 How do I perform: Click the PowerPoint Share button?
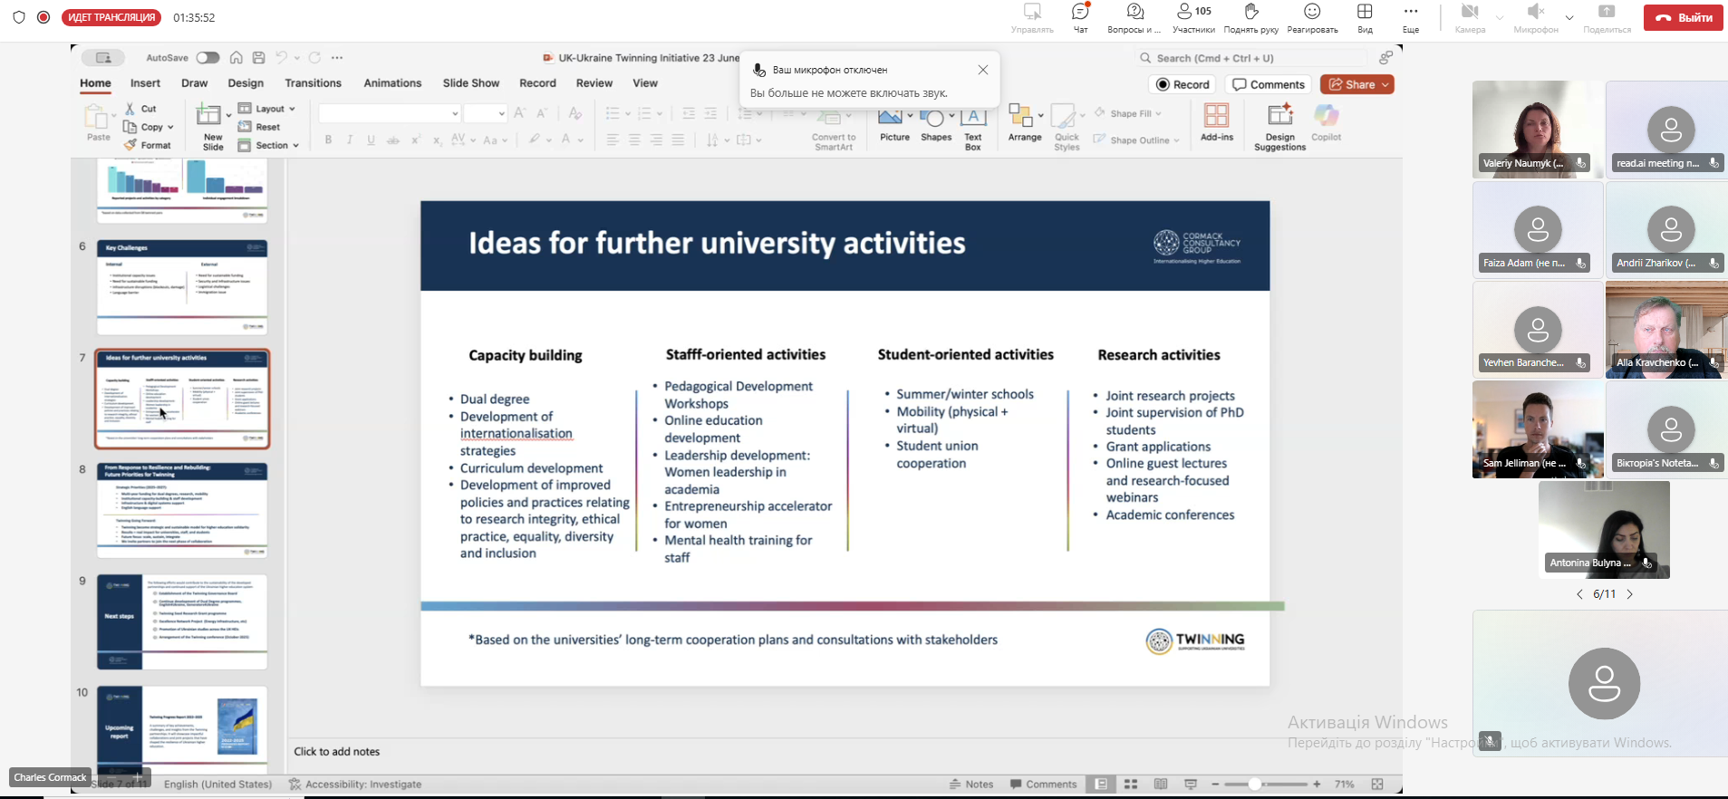pyautogui.click(x=1356, y=84)
